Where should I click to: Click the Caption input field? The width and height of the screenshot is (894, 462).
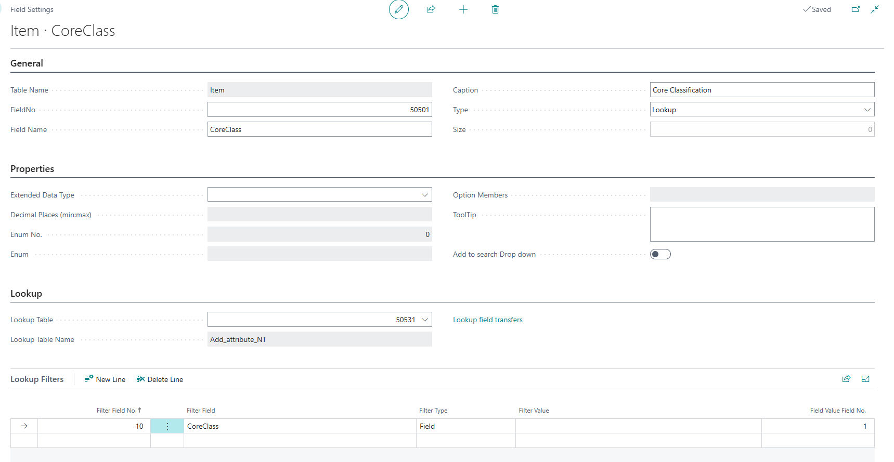(761, 90)
